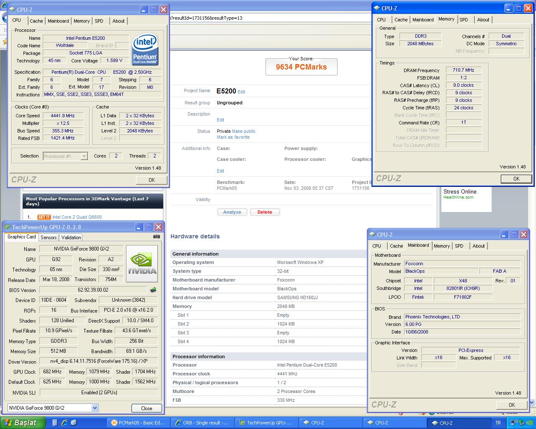Click OK in the top-right CPU-Z memory window

pyautogui.click(x=516, y=178)
